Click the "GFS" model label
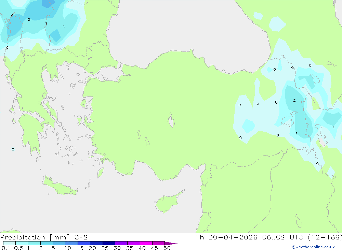 click(81, 237)
